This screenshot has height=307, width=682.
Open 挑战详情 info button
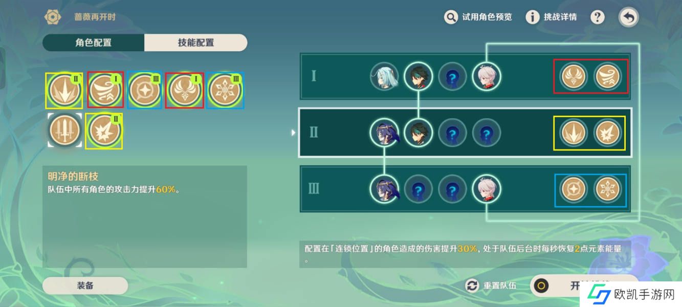click(552, 17)
